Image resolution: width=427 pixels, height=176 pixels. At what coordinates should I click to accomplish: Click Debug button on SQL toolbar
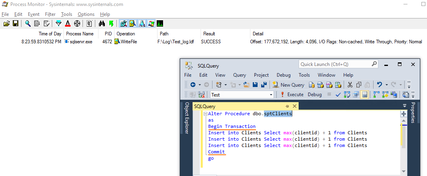(315, 95)
